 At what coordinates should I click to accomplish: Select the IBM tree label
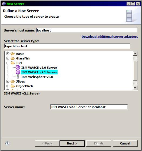coord(19,63)
